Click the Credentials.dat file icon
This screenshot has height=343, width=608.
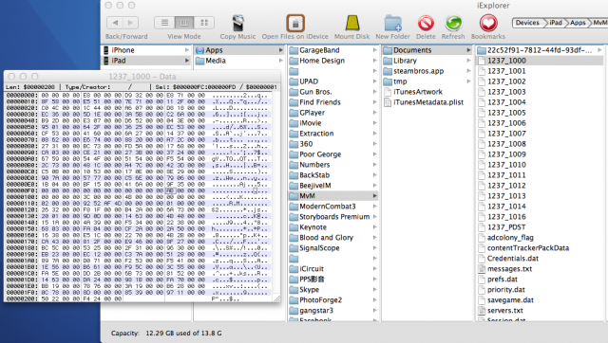pyautogui.click(x=482, y=259)
